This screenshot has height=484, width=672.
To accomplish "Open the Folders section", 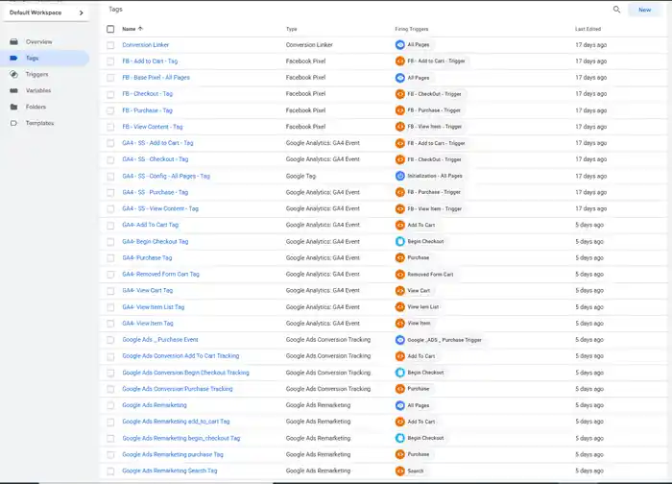I will pyautogui.click(x=36, y=107).
